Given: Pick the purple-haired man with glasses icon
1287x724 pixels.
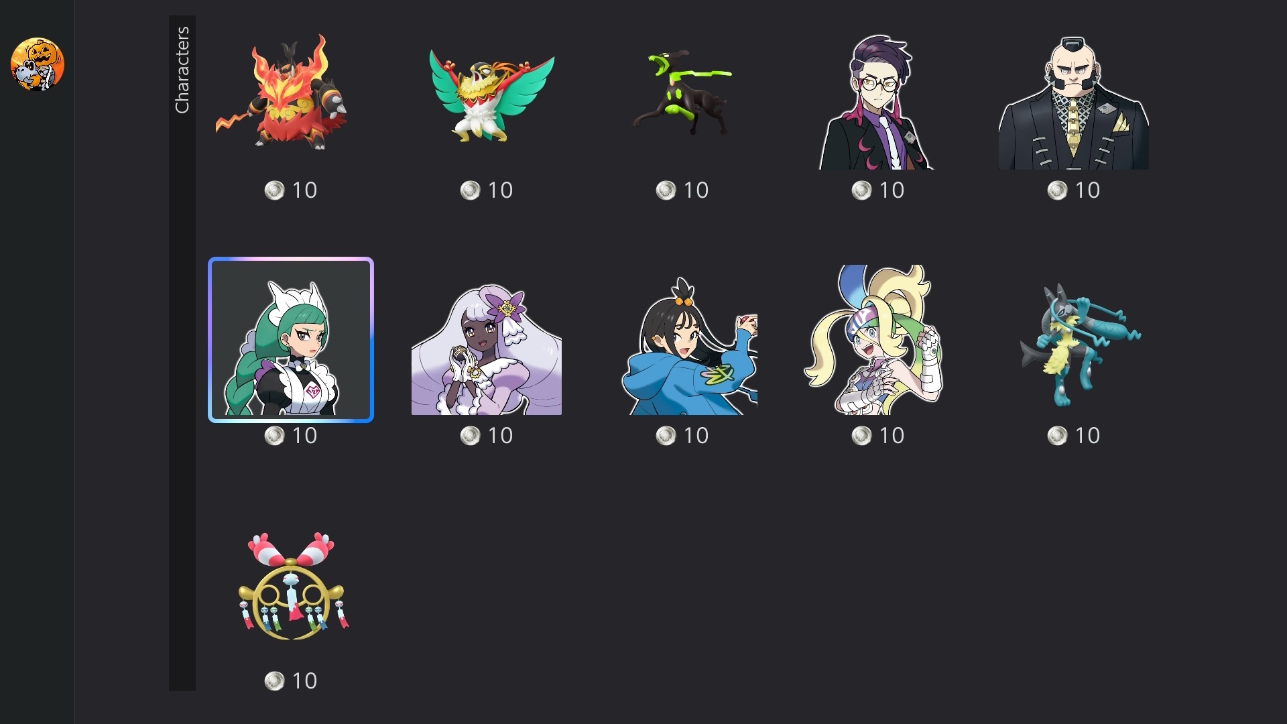Looking at the screenshot, I should pos(877,102).
